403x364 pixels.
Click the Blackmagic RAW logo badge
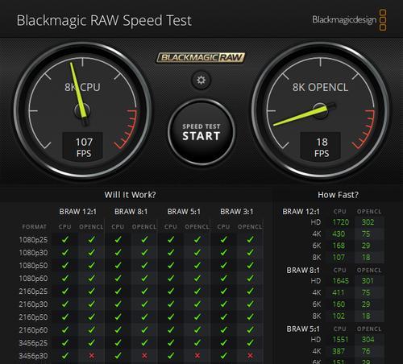tap(201, 57)
